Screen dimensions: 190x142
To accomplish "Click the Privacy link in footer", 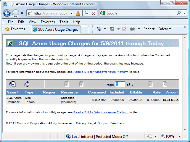I will [x=81, y=123].
